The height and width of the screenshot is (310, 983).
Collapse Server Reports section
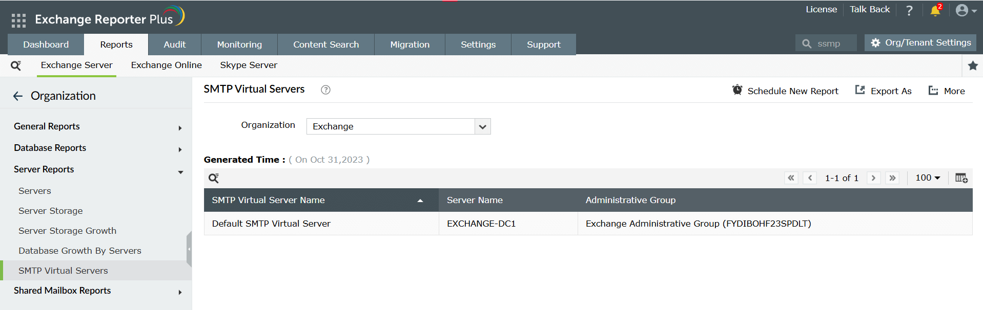pos(96,169)
